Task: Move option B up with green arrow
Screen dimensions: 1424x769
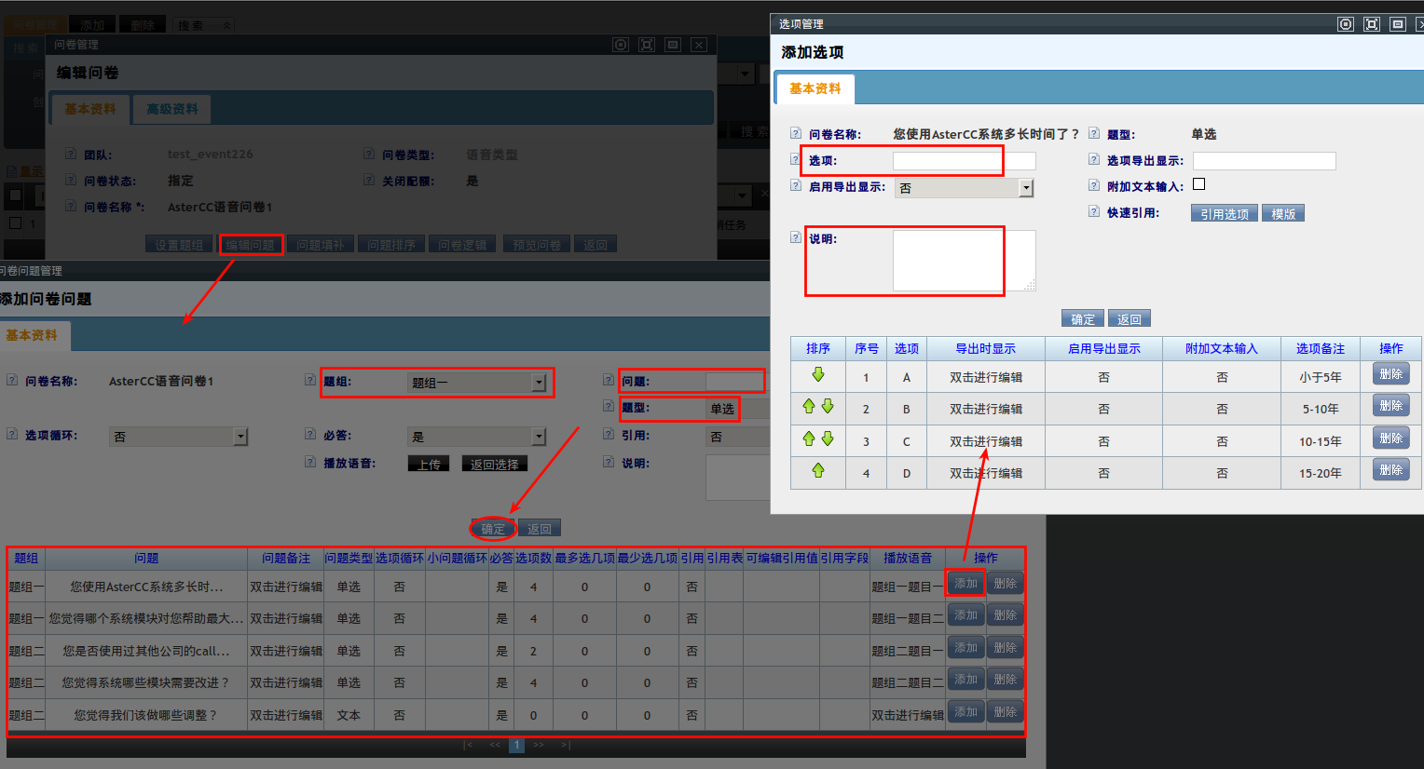Action: (x=809, y=406)
